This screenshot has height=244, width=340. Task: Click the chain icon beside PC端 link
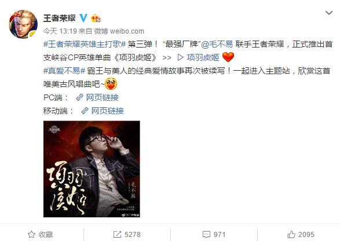(x=79, y=97)
